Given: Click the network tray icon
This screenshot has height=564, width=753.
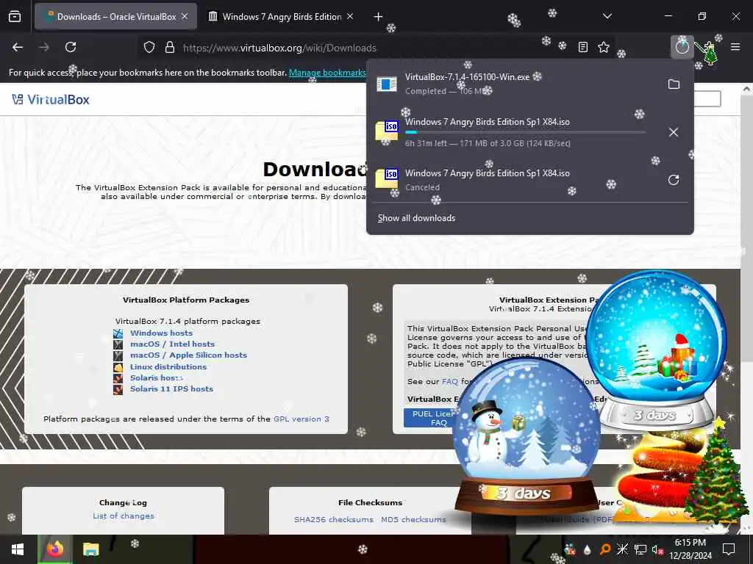Looking at the screenshot, I should tap(640, 549).
